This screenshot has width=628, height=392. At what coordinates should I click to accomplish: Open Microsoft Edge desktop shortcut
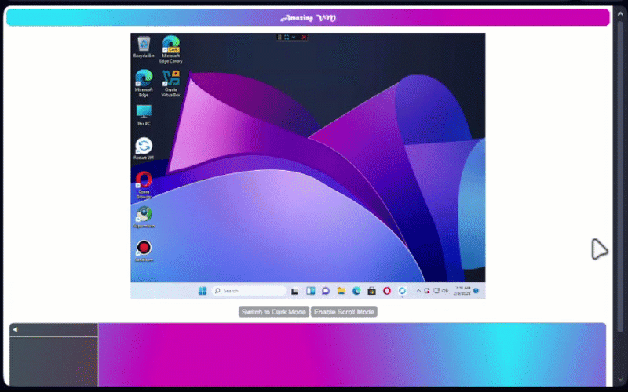[144, 79]
